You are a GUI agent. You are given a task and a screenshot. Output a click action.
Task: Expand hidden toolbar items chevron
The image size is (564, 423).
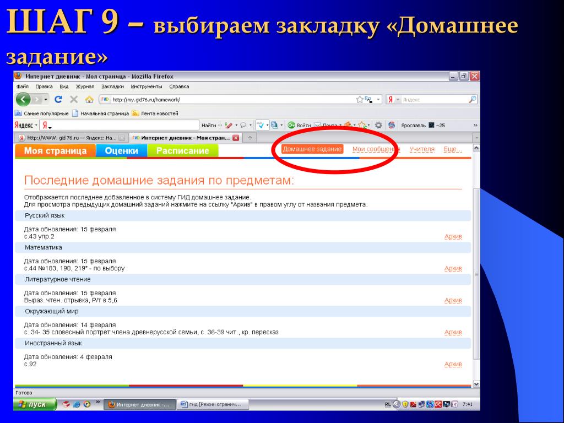475,125
